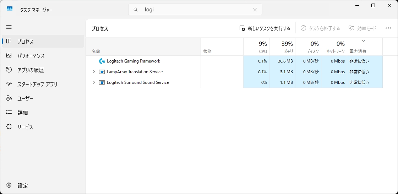Click the パフォーマンス pulse icon
This screenshot has width=398, height=194.
coord(9,56)
